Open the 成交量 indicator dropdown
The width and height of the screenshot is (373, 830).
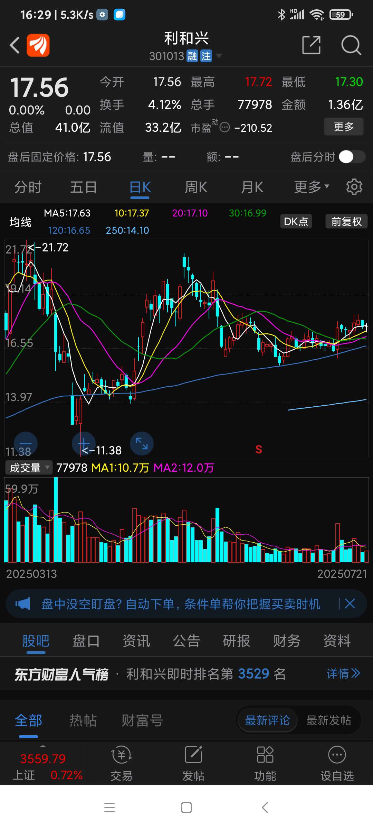[x=29, y=468]
